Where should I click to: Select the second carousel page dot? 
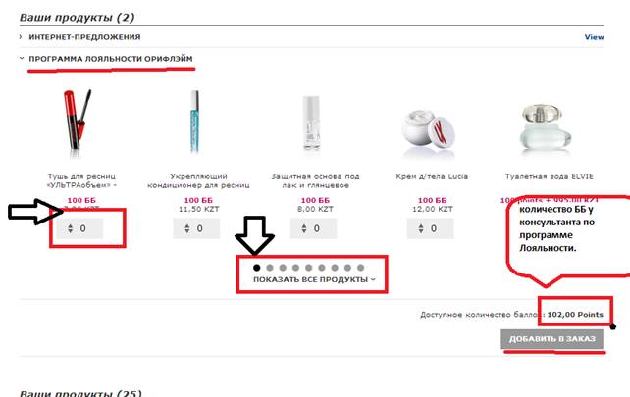click(x=270, y=268)
